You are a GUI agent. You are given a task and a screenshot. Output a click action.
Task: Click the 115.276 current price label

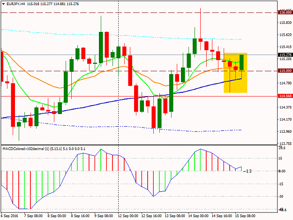point(285,55)
